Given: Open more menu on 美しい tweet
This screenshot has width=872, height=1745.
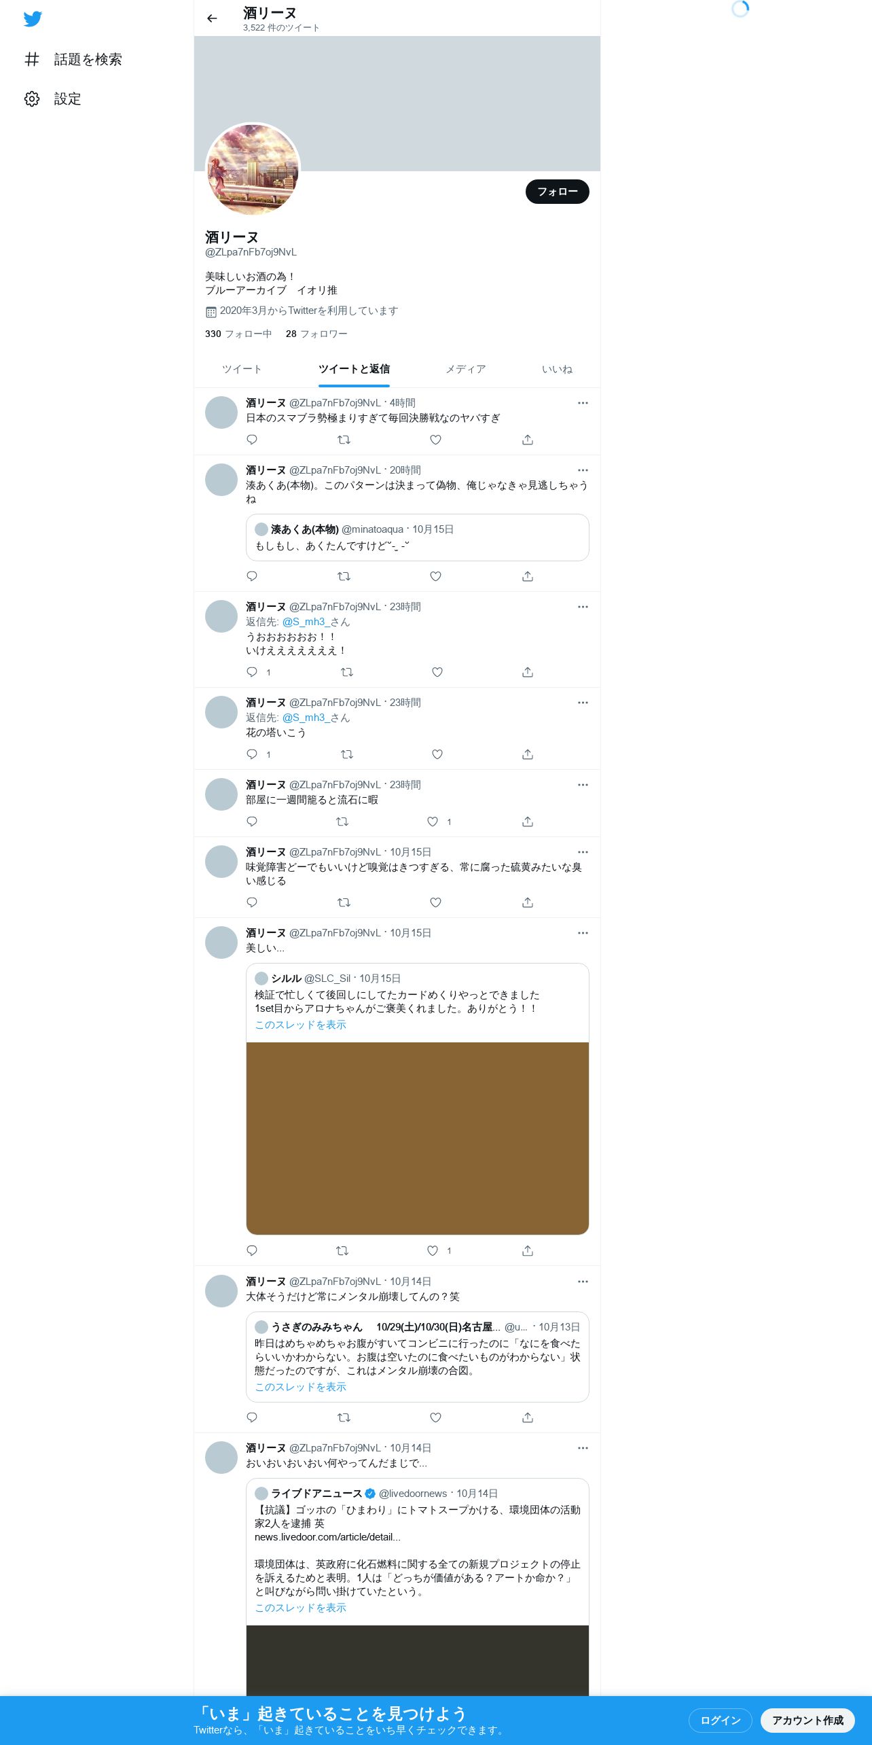Looking at the screenshot, I should click(583, 933).
